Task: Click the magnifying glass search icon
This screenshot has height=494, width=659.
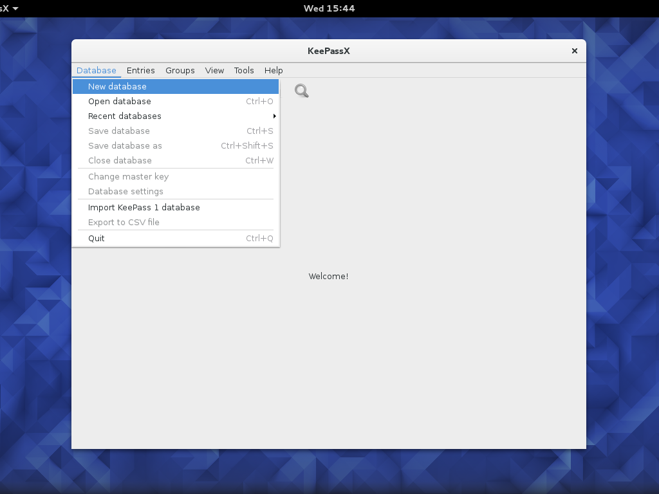Action: pyautogui.click(x=301, y=91)
